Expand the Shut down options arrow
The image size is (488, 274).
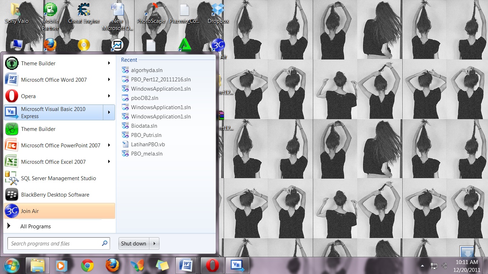(154, 244)
